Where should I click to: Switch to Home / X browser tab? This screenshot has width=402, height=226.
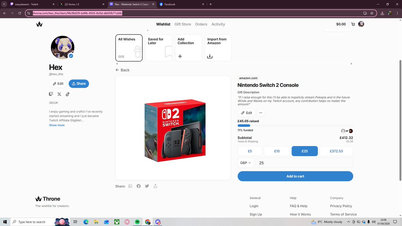(x=82, y=4)
